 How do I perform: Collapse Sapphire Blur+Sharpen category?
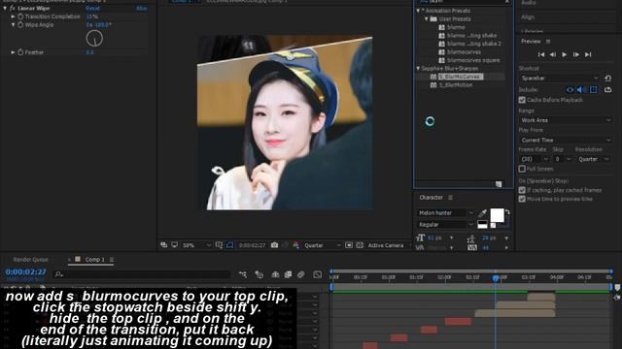pyautogui.click(x=418, y=69)
